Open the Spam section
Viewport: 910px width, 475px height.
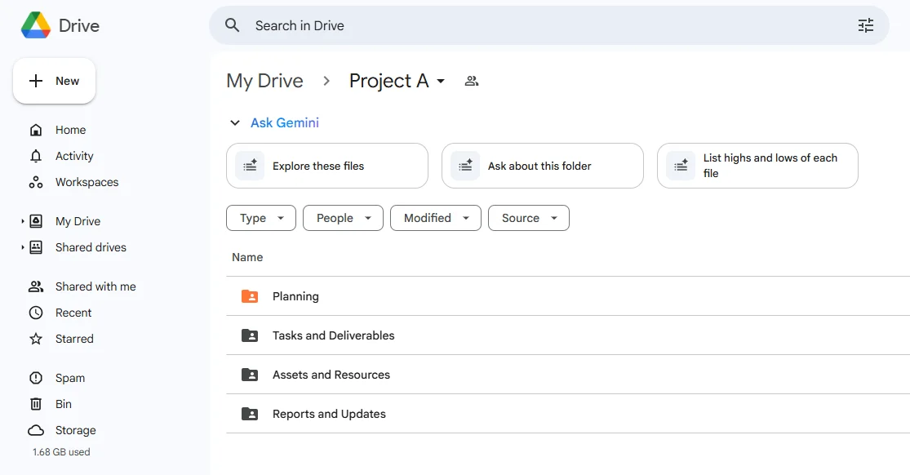[69, 378]
